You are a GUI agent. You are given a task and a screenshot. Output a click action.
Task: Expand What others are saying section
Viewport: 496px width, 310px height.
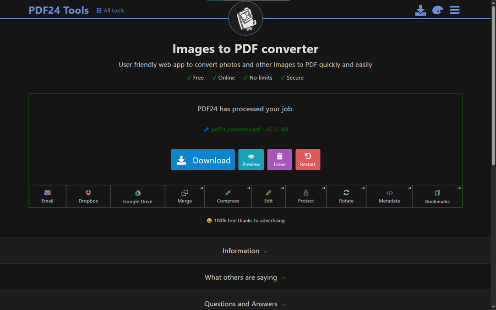click(x=245, y=277)
